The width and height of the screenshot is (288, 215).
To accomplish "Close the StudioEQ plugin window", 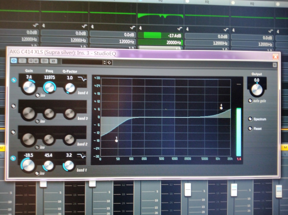I will point(275,57).
